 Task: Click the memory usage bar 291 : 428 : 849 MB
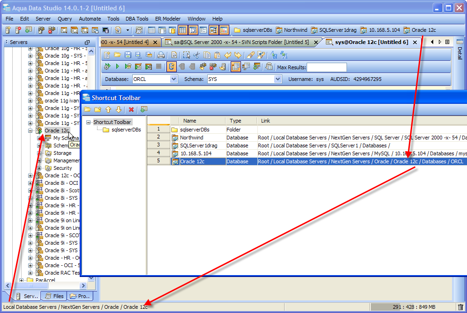(x=414, y=307)
